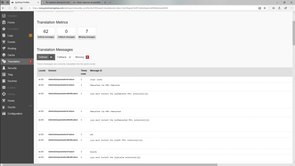Go back to the previous page
Viewport: 295px width, 166px height.
(3, 8)
